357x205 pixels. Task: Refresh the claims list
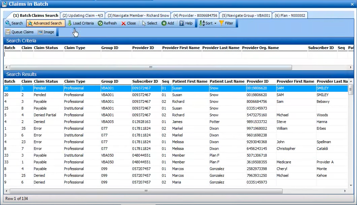point(107,23)
